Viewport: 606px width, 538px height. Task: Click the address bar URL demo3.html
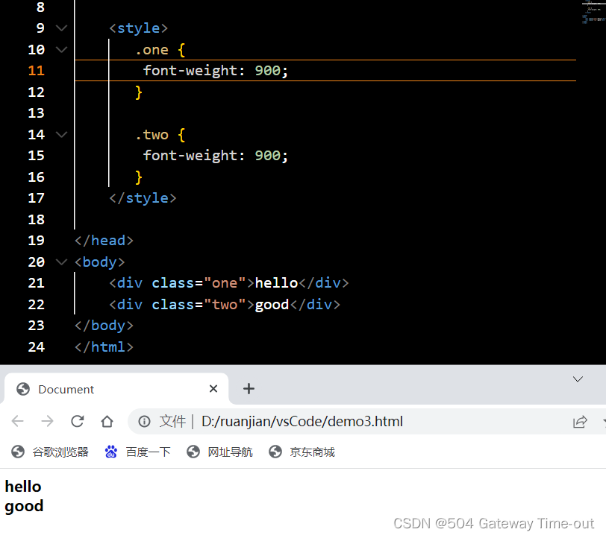click(302, 421)
